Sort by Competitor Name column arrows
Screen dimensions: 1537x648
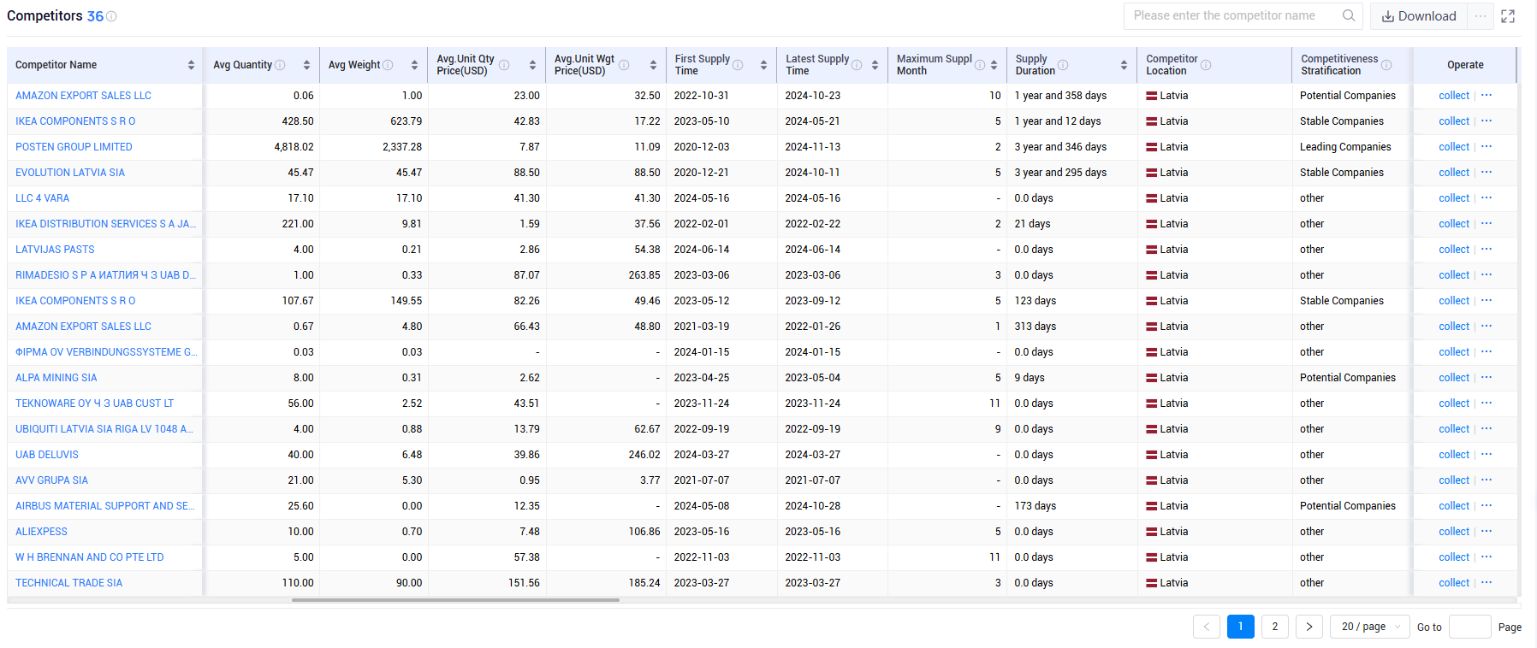point(191,65)
